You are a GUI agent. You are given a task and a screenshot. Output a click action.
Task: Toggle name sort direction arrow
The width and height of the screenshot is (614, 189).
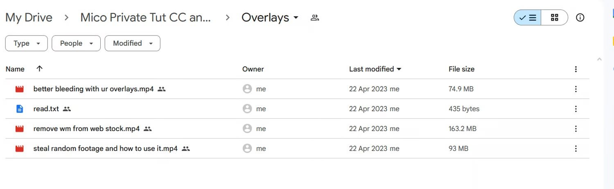pyautogui.click(x=39, y=69)
